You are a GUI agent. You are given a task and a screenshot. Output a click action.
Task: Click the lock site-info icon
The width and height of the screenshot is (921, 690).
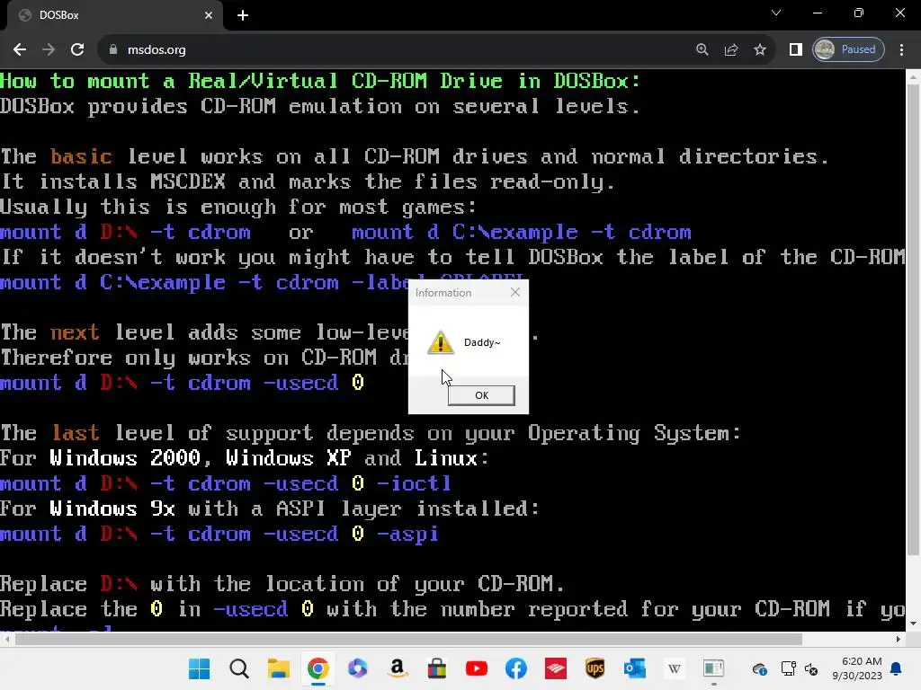(113, 50)
